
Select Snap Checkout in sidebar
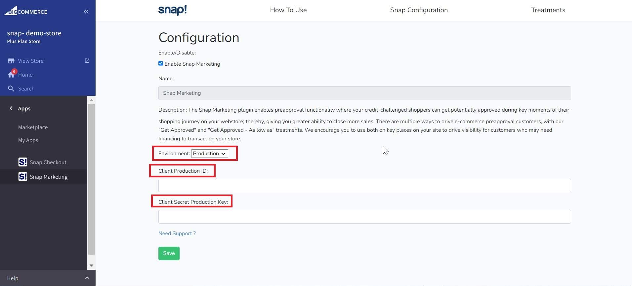point(48,162)
